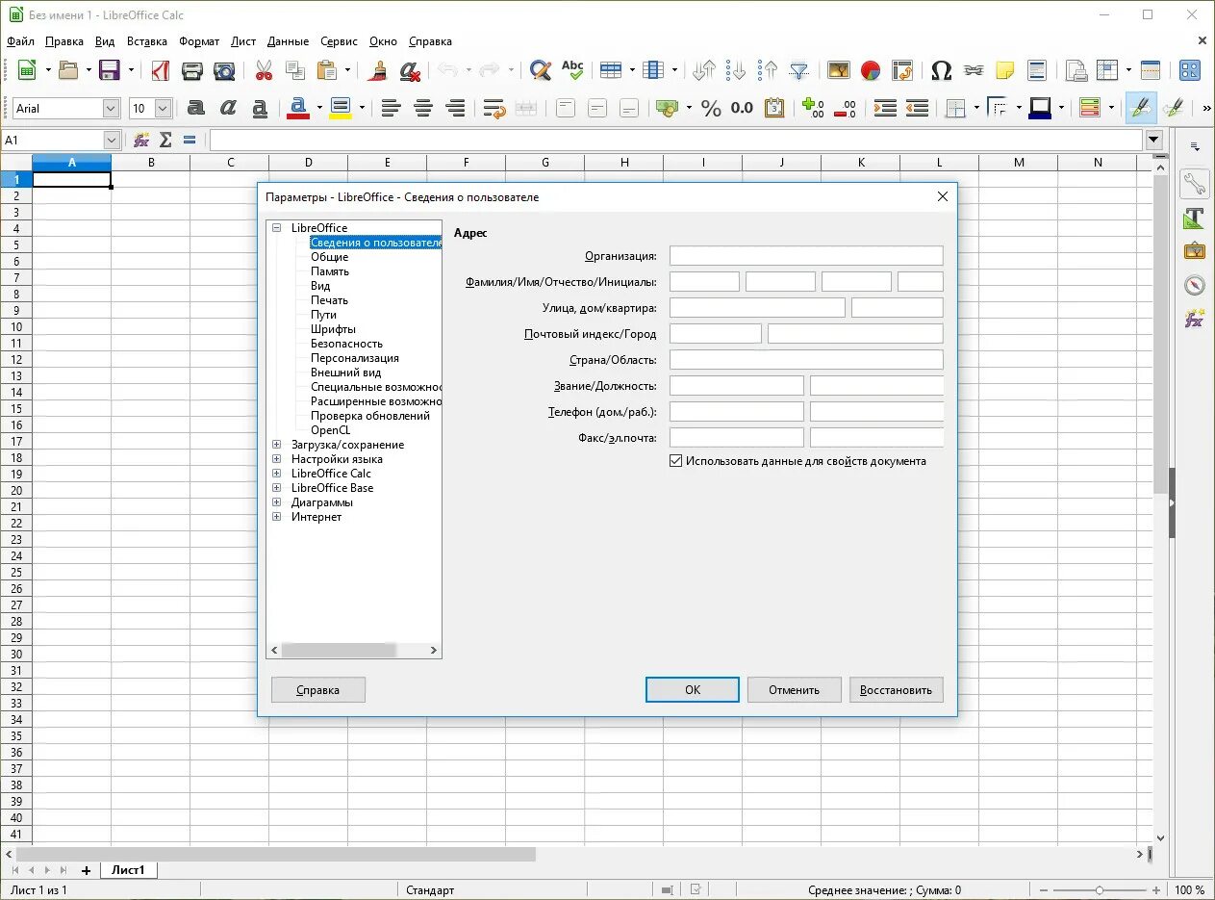Collapse the LibreOffice tree node

277,228
